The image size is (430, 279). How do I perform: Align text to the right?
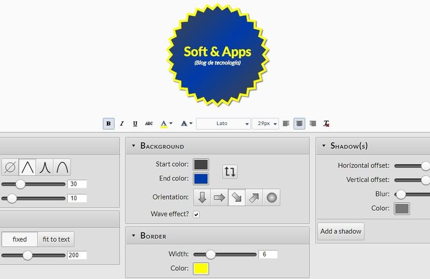pos(313,123)
